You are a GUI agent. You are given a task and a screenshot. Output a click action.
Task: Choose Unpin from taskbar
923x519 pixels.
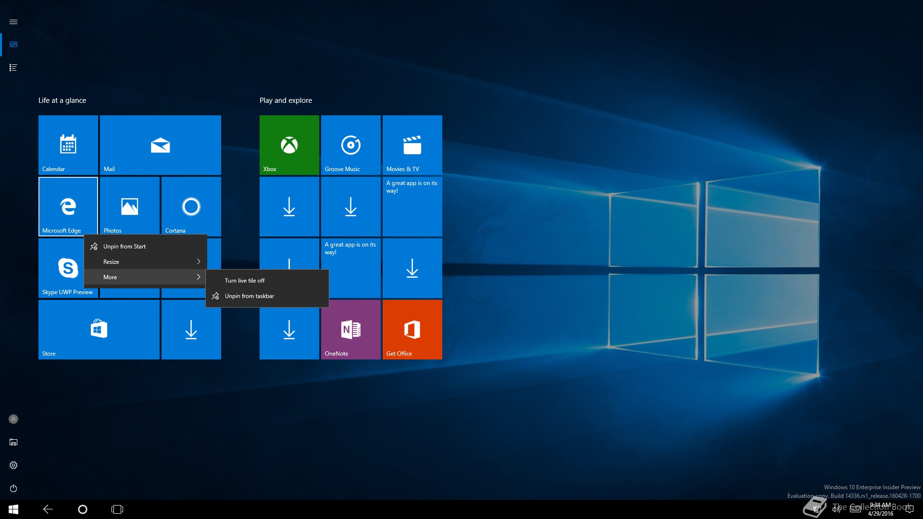coord(267,296)
